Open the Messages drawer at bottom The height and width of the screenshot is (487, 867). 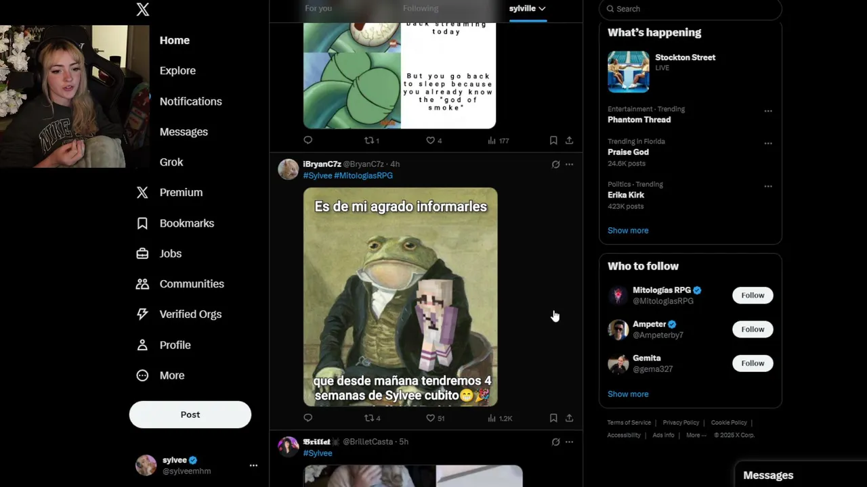click(x=799, y=475)
